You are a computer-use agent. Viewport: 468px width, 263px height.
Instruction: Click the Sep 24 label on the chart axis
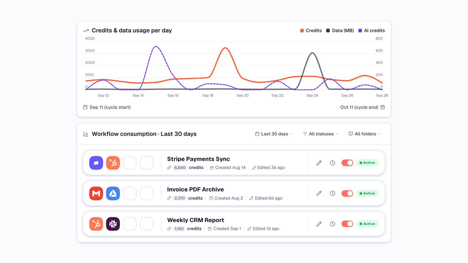[312, 95]
